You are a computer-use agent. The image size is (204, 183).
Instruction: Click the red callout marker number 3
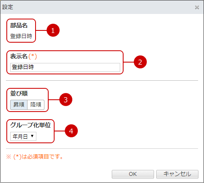[66, 100]
